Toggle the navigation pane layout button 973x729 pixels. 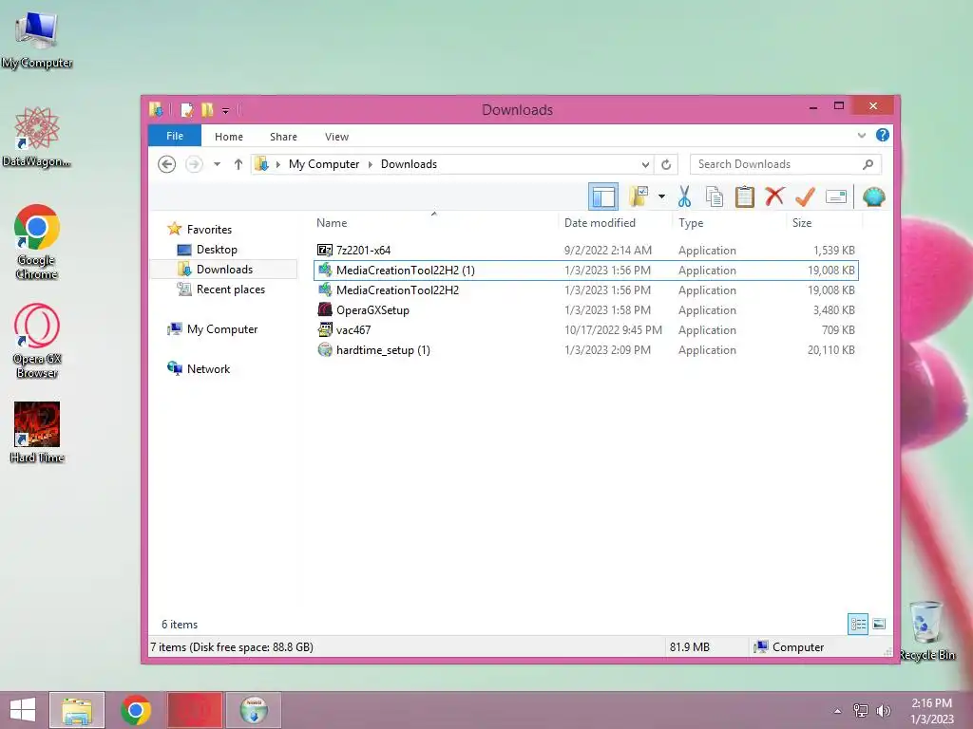[602, 197]
